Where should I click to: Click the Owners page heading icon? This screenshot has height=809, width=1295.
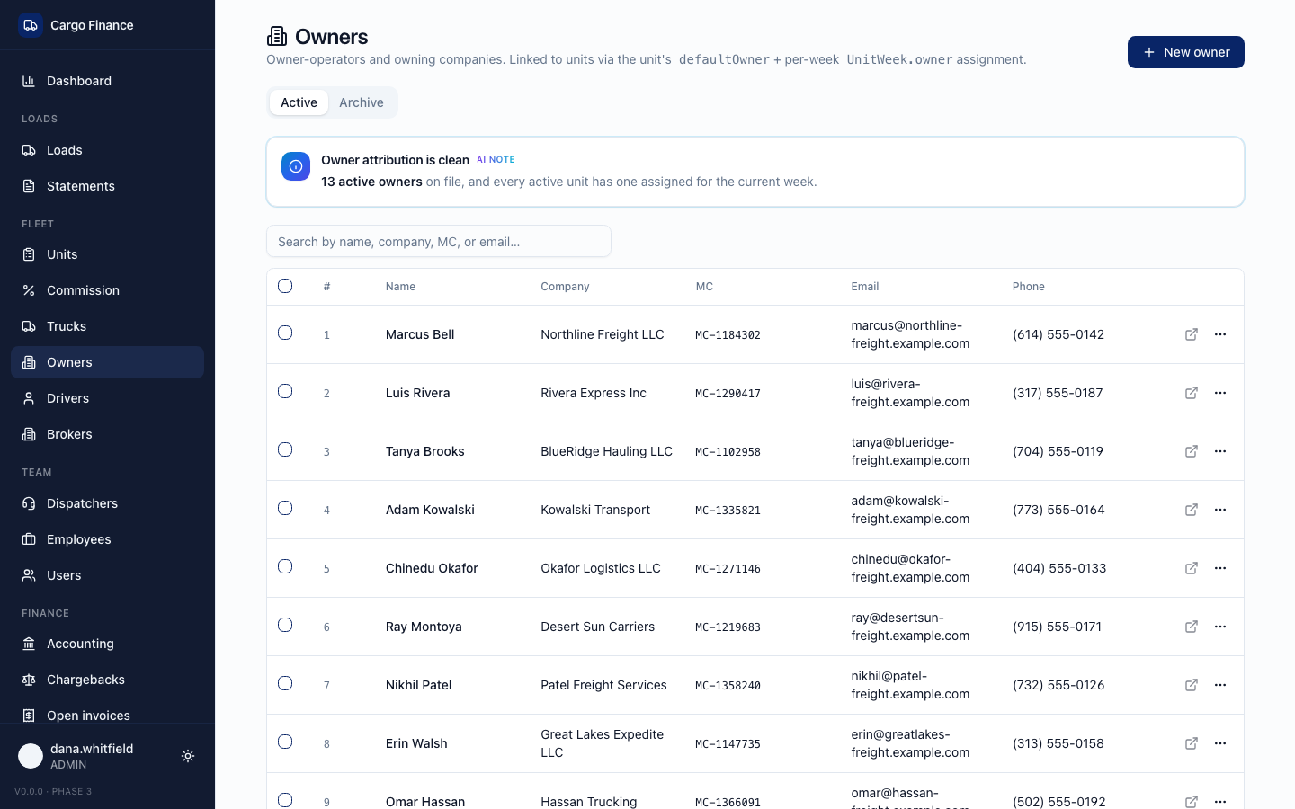click(x=277, y=36)
